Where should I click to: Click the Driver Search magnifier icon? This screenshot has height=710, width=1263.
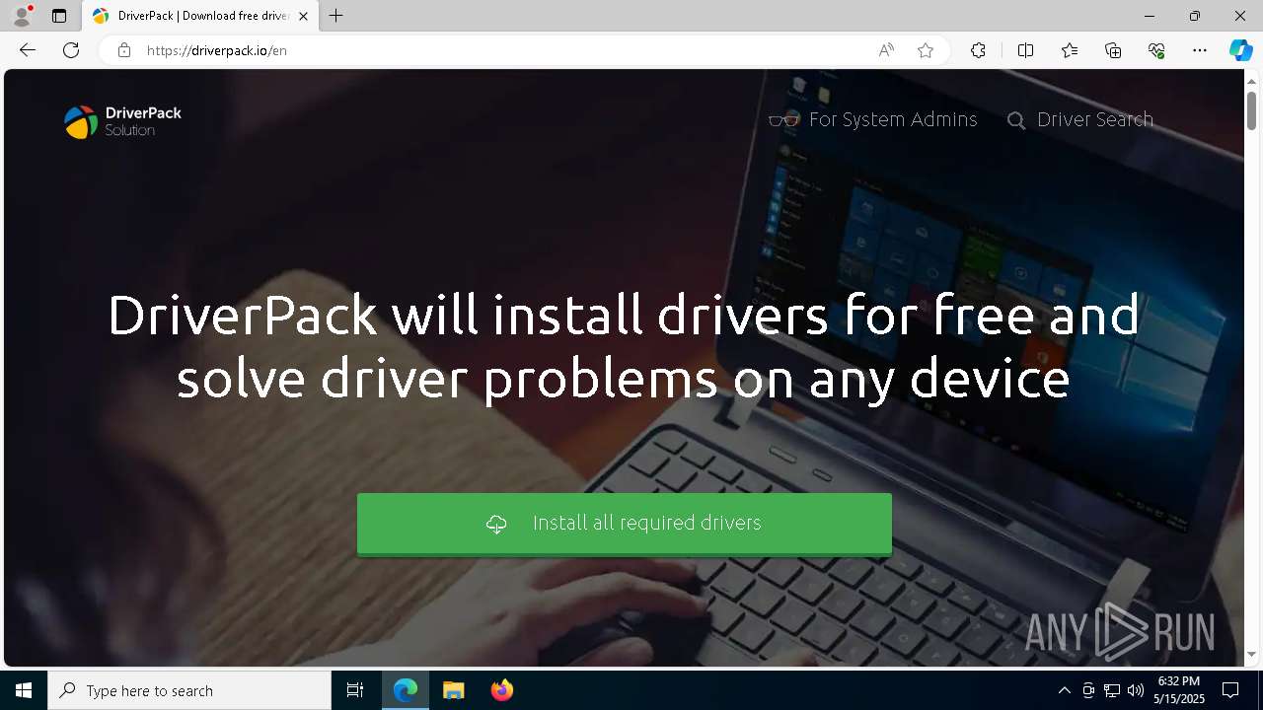[1016, 120]
